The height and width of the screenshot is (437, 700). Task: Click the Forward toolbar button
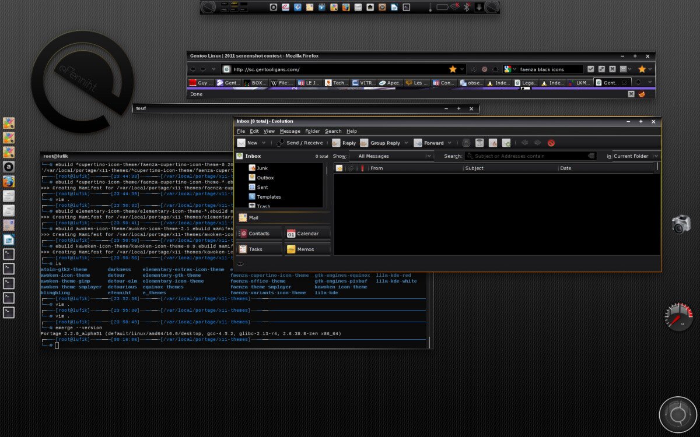tap(428, 143)
